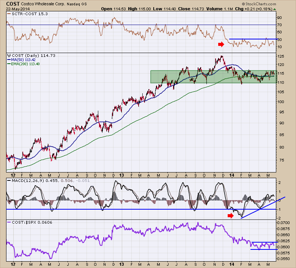Click the 100 price axis label
296x268 pixels.
click(281, 102)
